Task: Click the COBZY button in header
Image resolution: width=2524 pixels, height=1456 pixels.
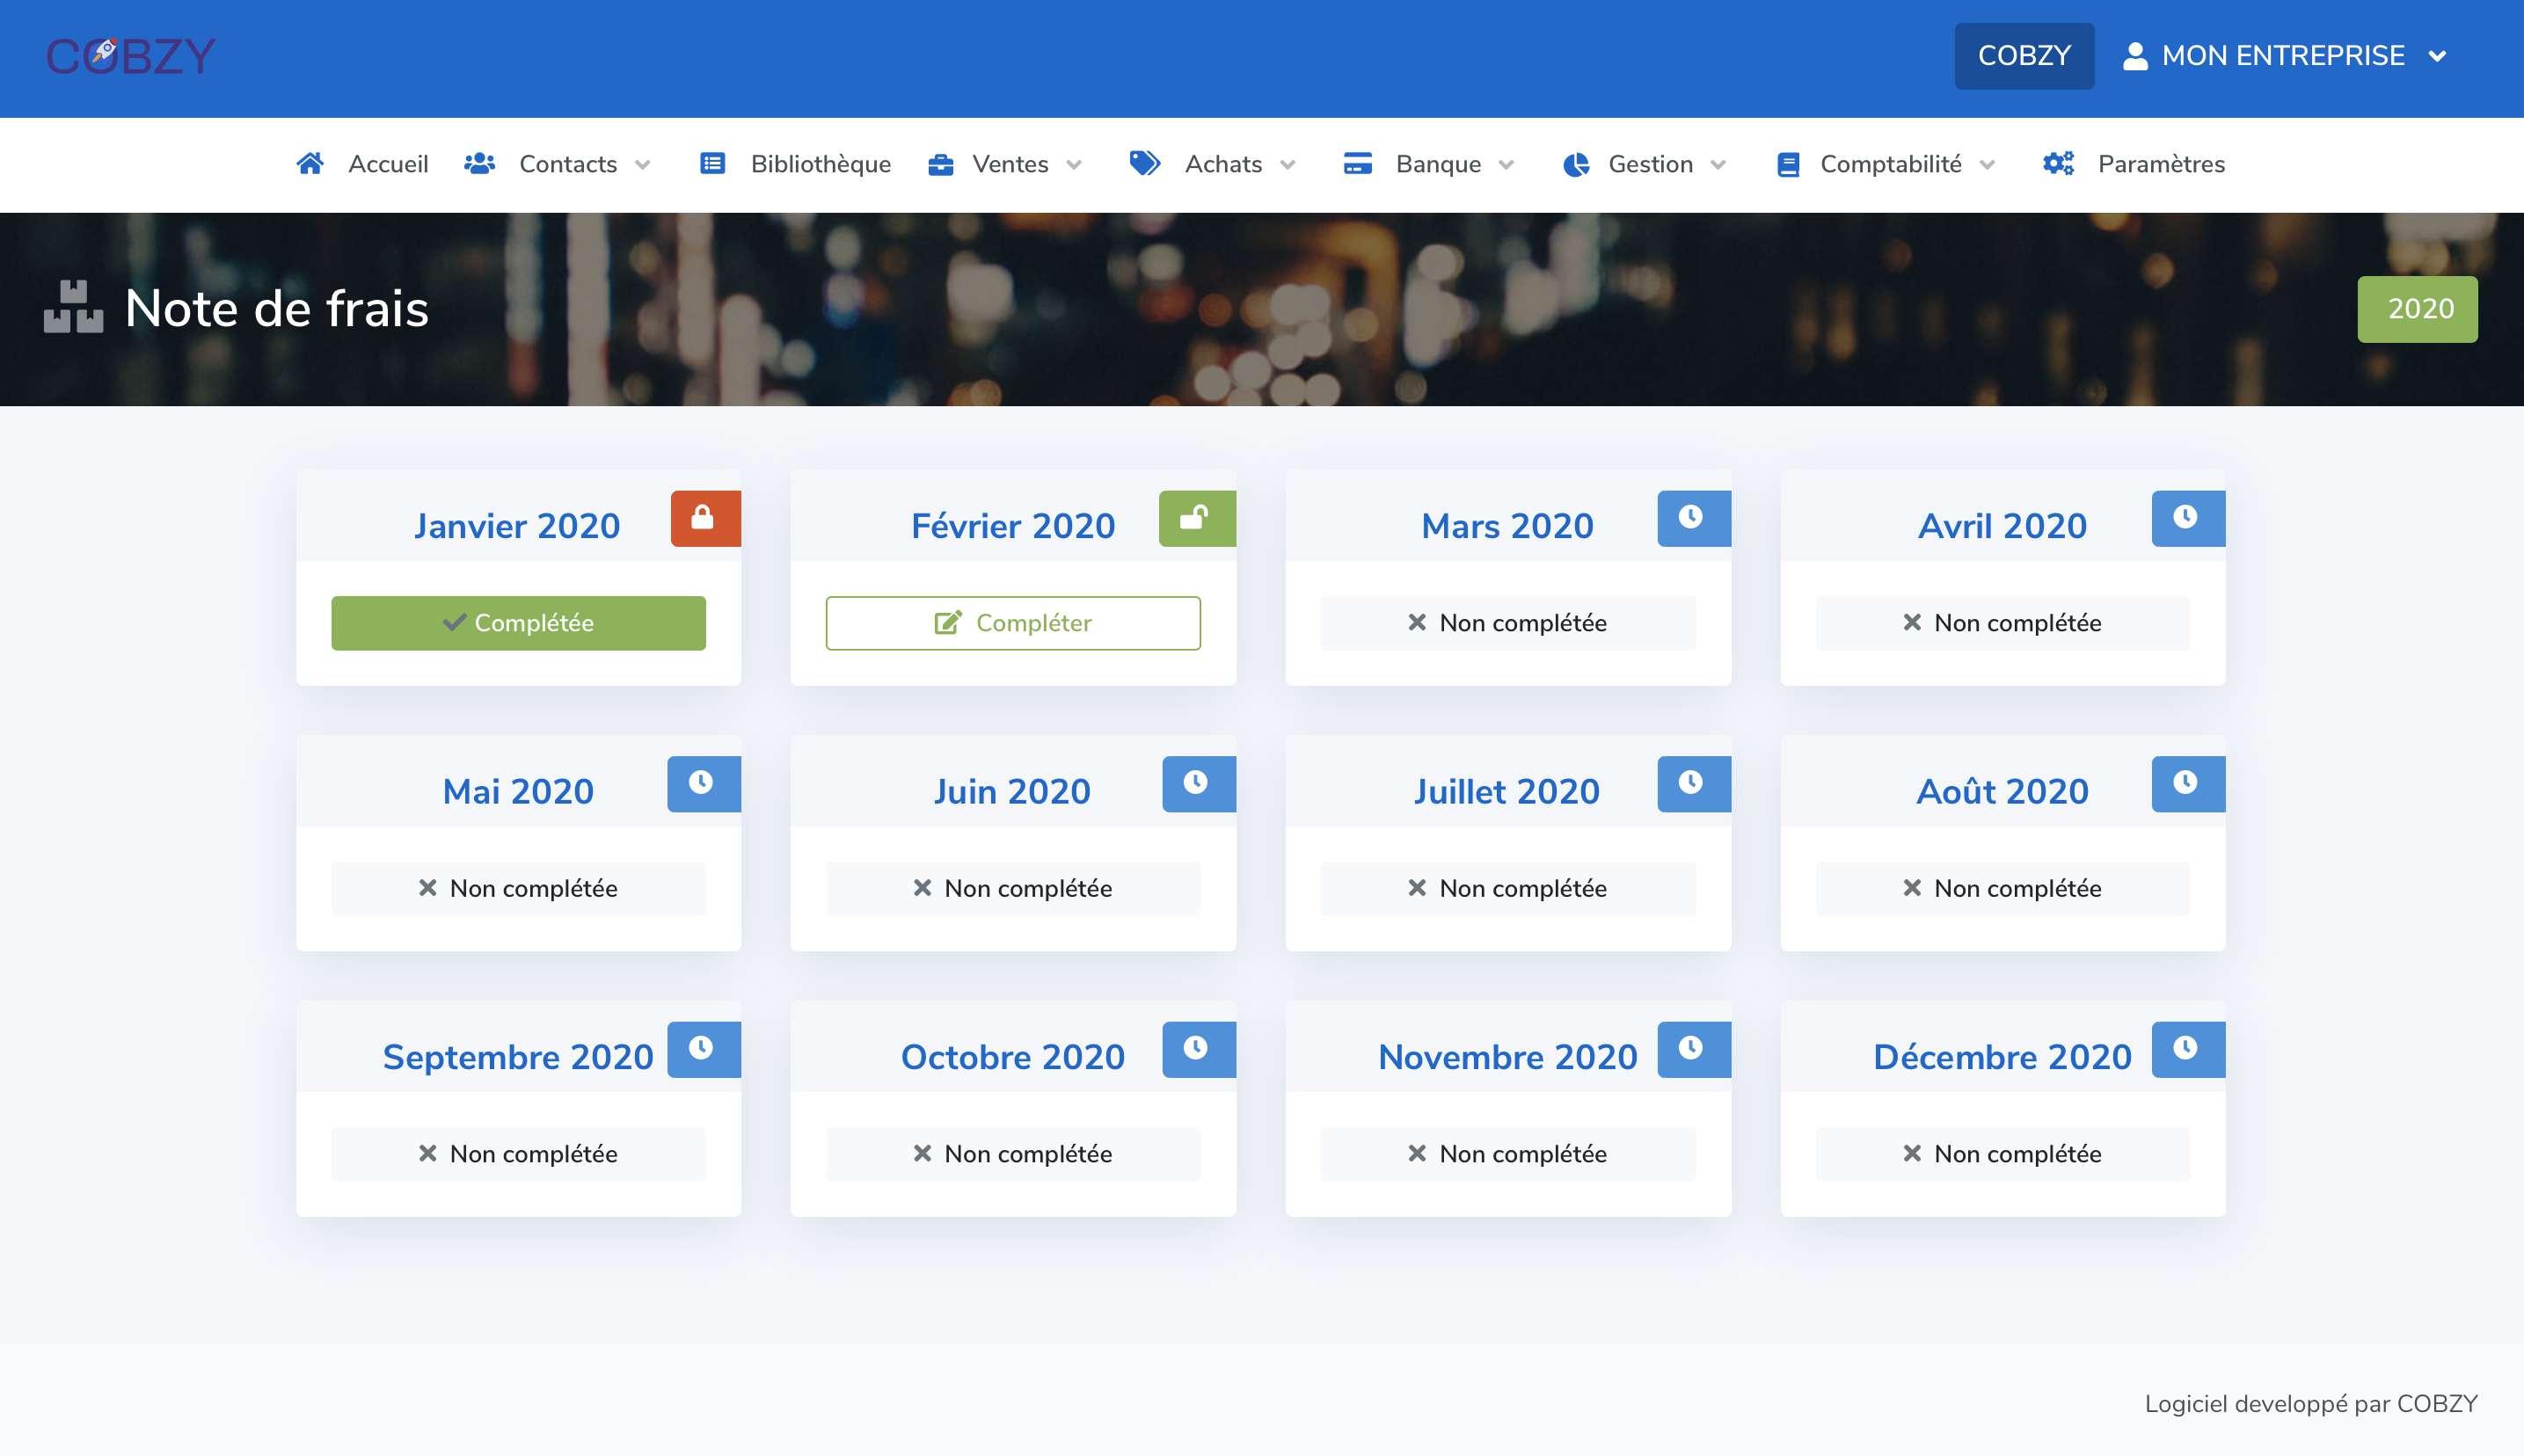Action: pyautogui.click(x=2023, y=56)
